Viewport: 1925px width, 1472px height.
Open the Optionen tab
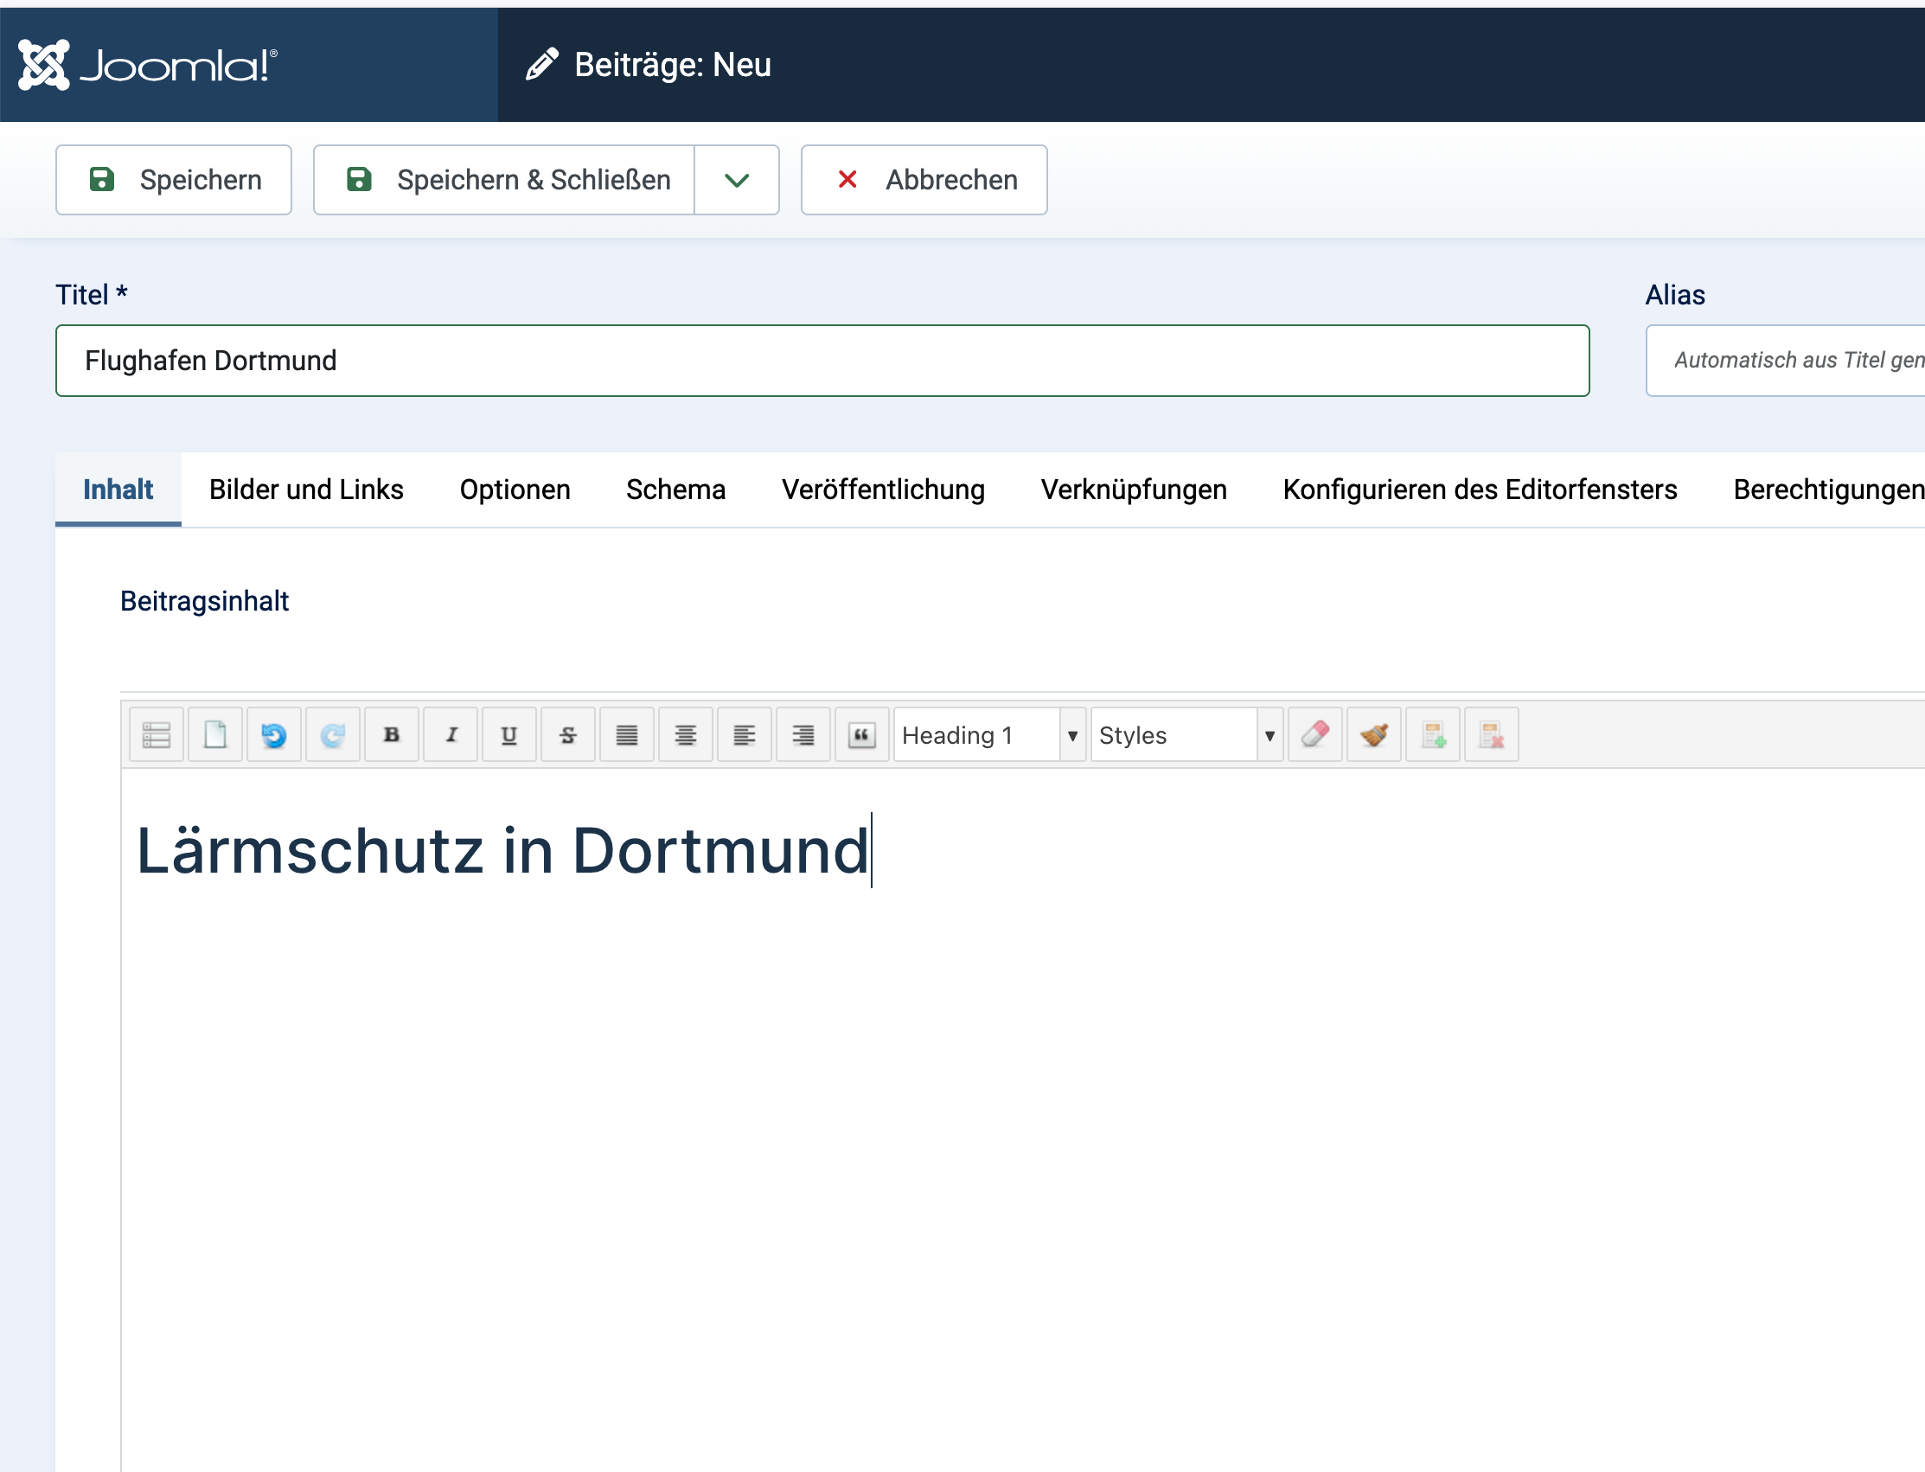[515, 489]
